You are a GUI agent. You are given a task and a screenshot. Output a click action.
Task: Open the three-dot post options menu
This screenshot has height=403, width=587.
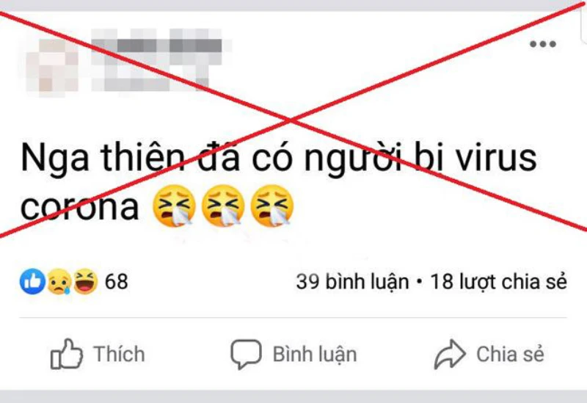[x=542, y=44]
